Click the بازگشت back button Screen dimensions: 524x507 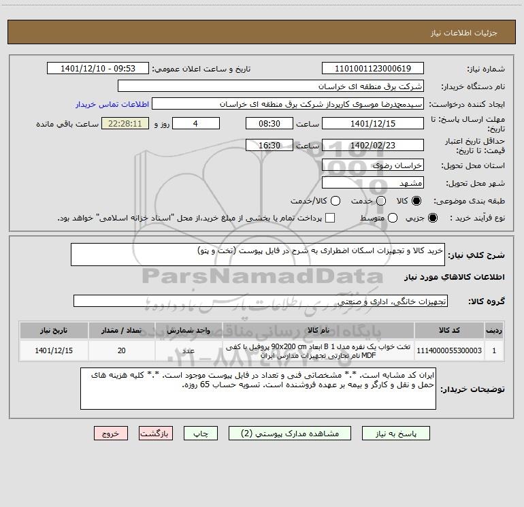click(156, 434)
